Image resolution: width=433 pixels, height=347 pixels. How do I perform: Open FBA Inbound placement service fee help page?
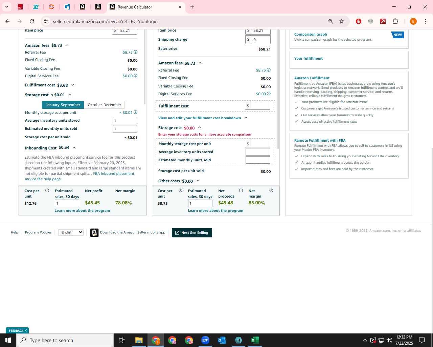point(79,176)
